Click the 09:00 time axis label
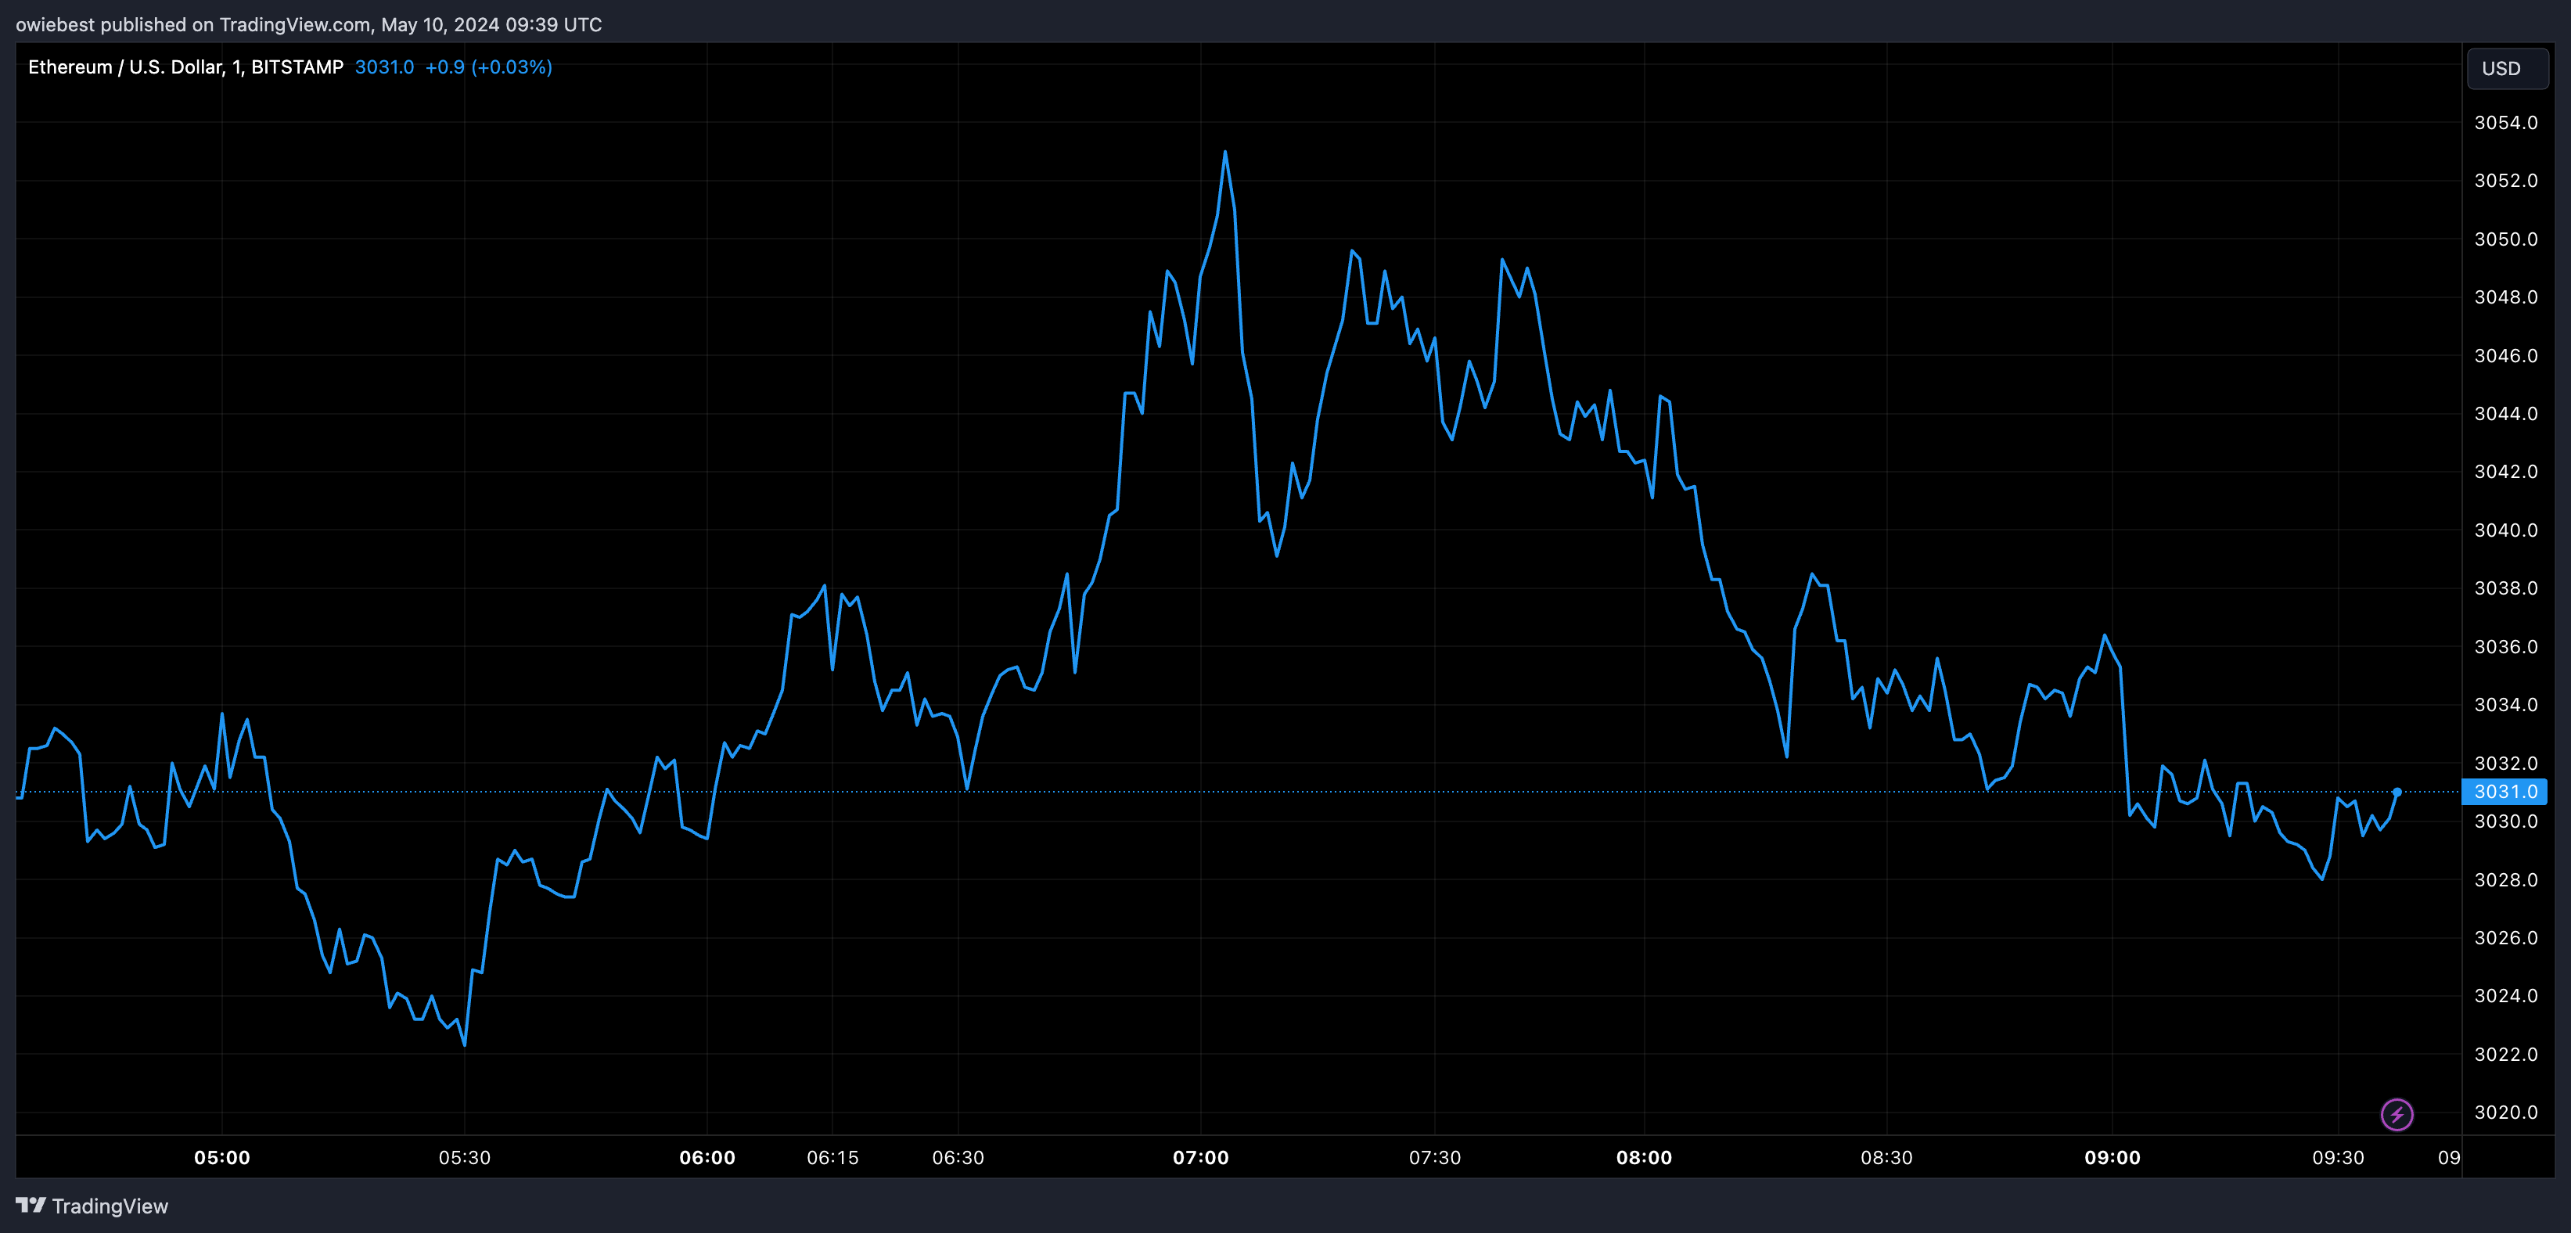This screenshot has height=1233, width=2571. [2112, 1158]
